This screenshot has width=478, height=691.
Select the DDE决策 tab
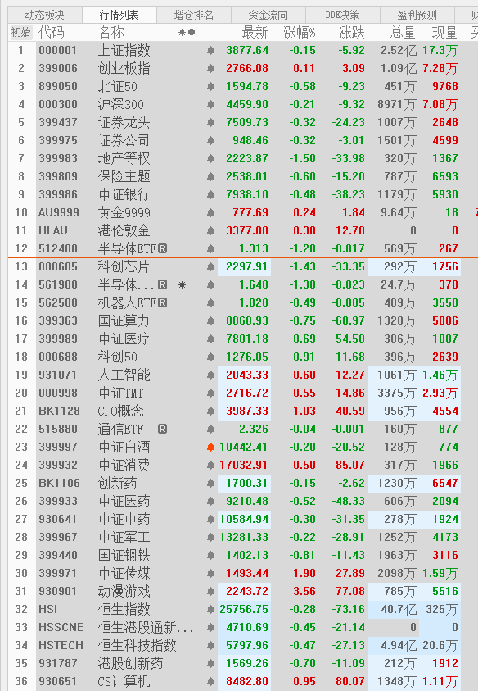342,15
